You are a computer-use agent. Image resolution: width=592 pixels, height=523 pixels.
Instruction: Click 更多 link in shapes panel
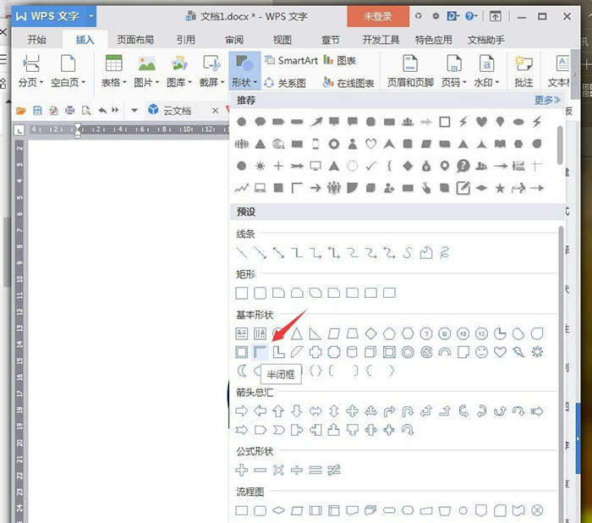(546, 100)
